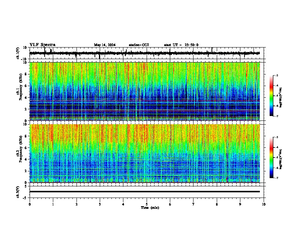Click the date text "May 14, 2024"
Screen dimensions: 297x229
[105, 45]
